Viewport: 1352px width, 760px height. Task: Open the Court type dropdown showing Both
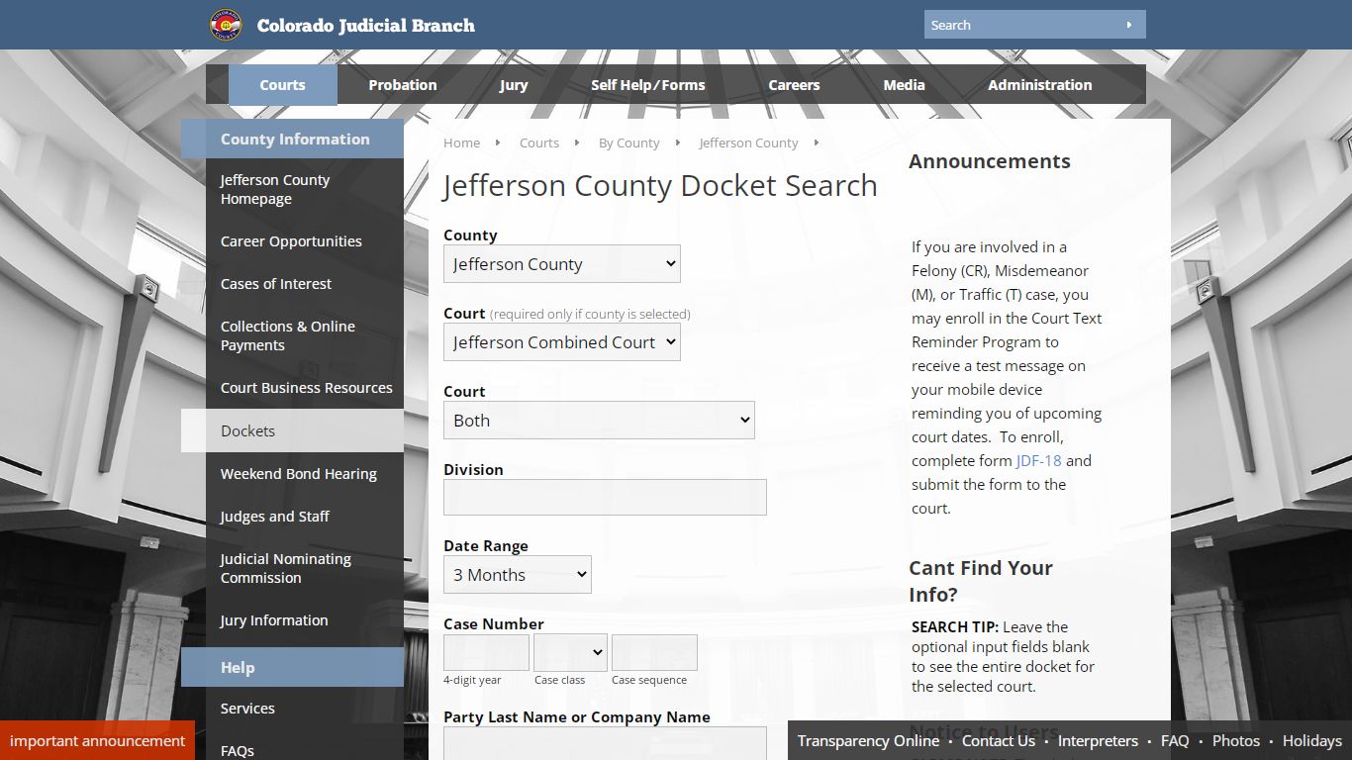(x=598, y=421)
